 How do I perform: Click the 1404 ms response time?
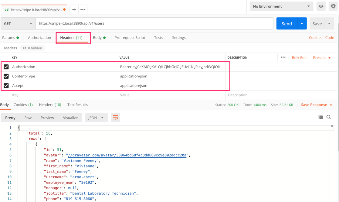click(260, 105)
